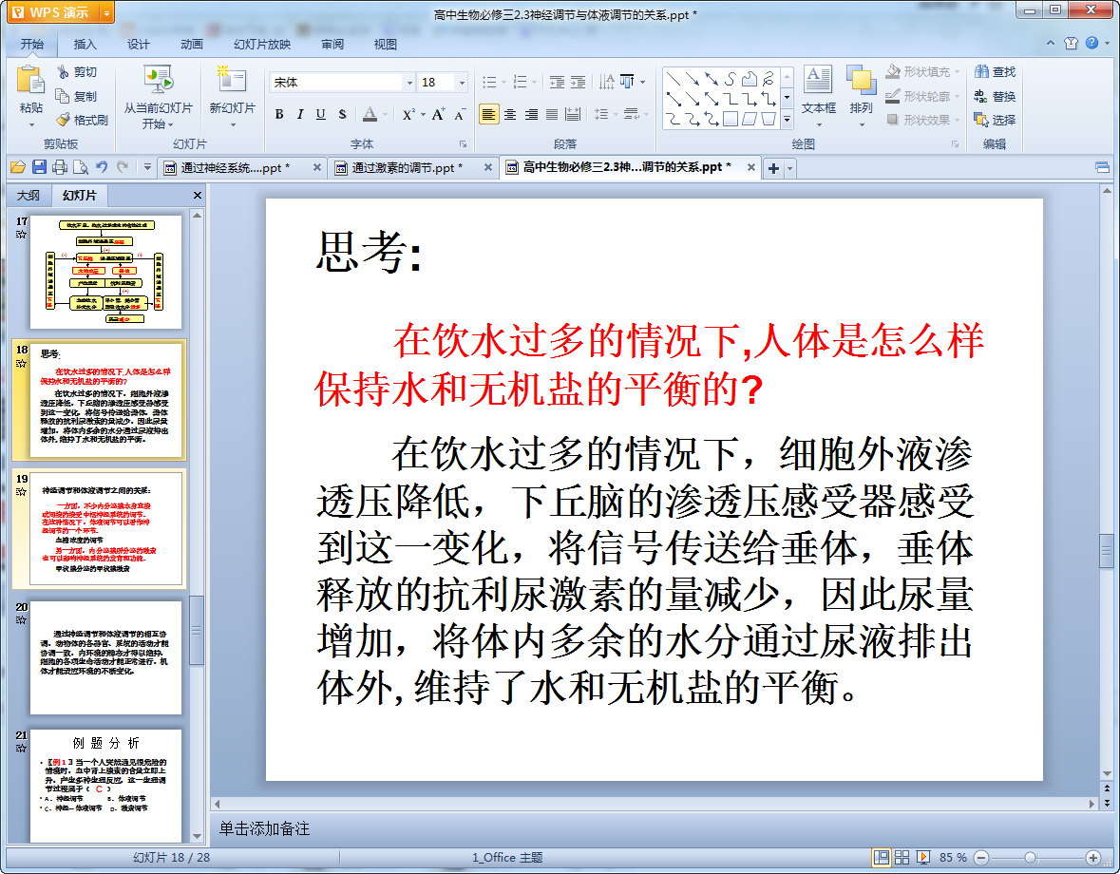Screen dimensions: 1120x874
Task: Switch to slide sorter view icon
Action: [902, 858]
